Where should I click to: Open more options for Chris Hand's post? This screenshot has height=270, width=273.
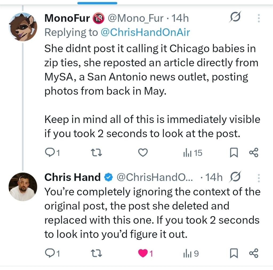[258, 177]
